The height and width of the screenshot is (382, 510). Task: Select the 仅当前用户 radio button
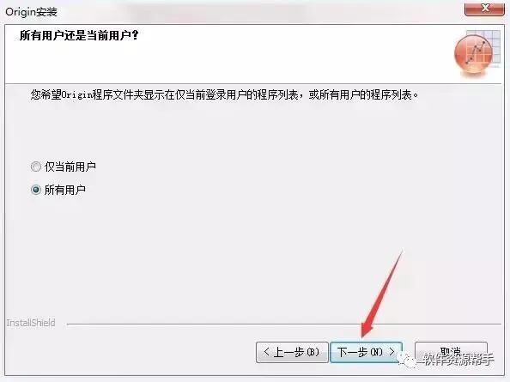tap(36, 167)
